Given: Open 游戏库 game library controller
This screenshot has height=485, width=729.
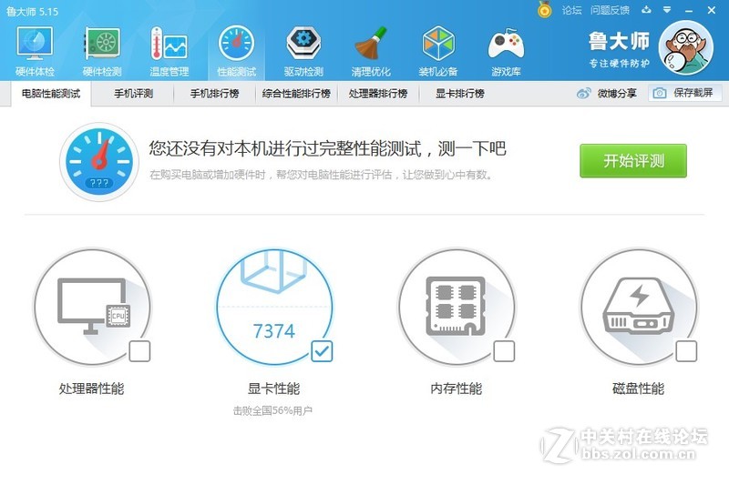Looking at the screenshot, I should pos(506,51).
